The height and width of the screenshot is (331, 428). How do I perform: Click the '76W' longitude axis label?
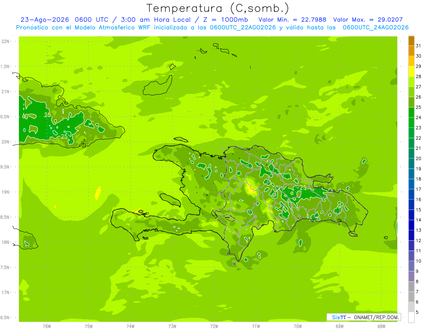[x=47, y=326]
